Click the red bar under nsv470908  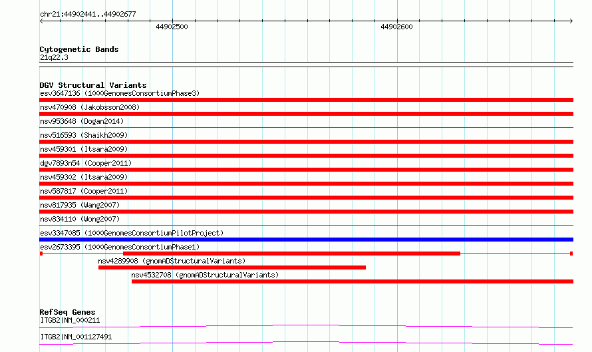point(306,114)
